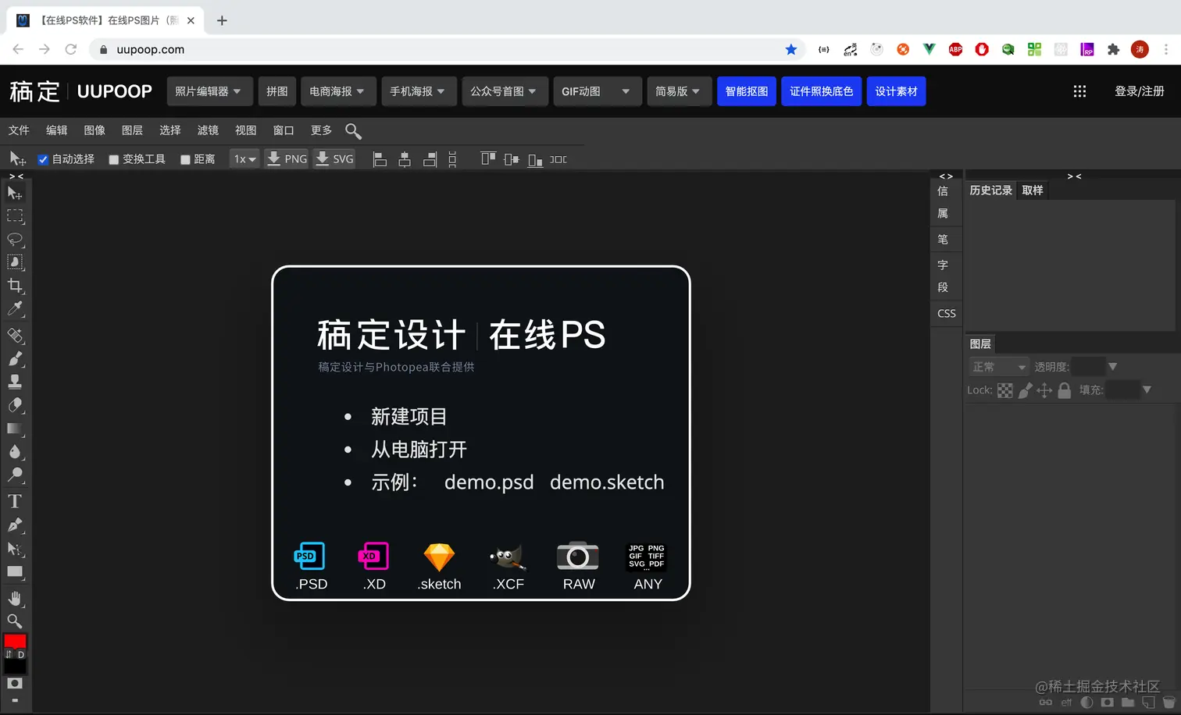This screenshot has height=715, width=1181.
Task: Toggle lock all padlock icon
Action: 1064,390
